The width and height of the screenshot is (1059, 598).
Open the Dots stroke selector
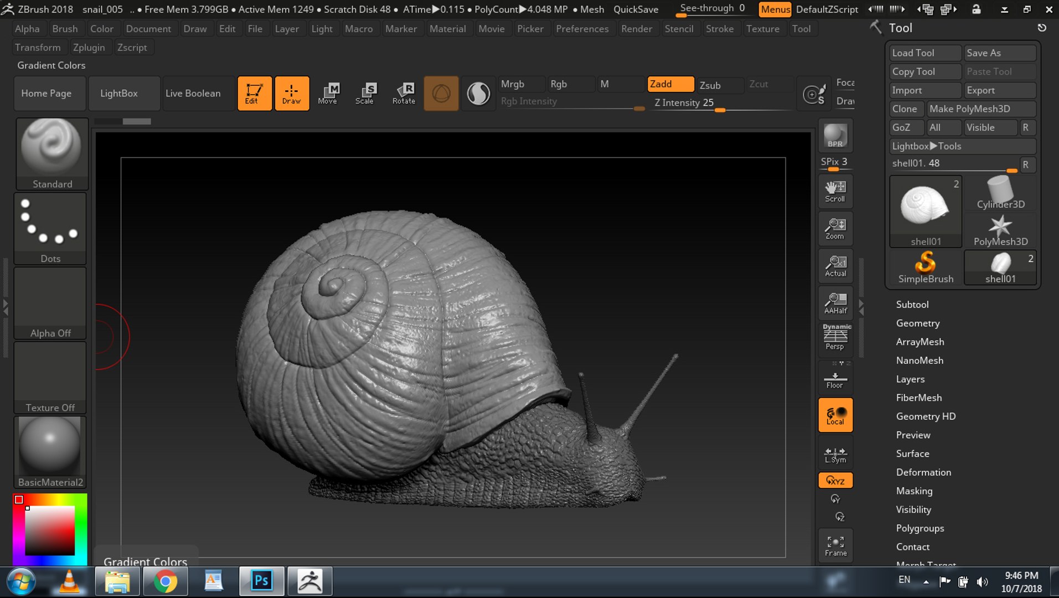[x=50, y=229]
